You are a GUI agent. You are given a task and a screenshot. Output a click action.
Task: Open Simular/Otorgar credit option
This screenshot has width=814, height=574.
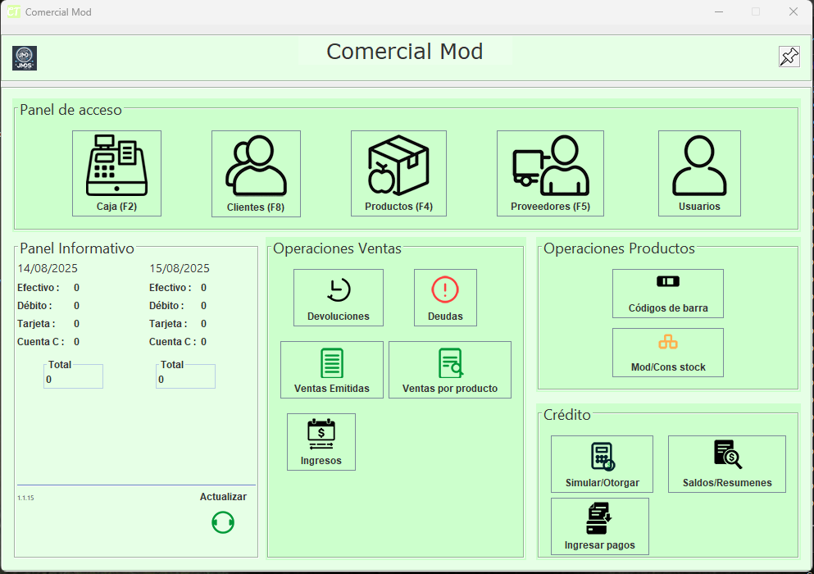602,463
